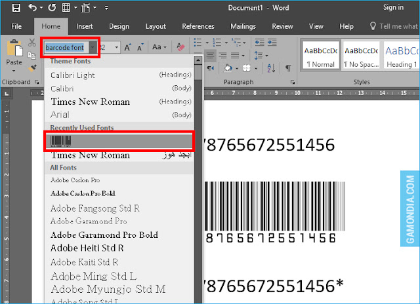The height and width of the screenshot is (304, 420).
Task: Switch to the Review tab
Action: [282, 26]
